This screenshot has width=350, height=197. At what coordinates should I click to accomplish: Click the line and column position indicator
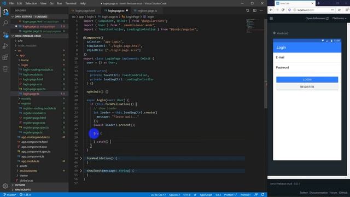pos(158,195)
